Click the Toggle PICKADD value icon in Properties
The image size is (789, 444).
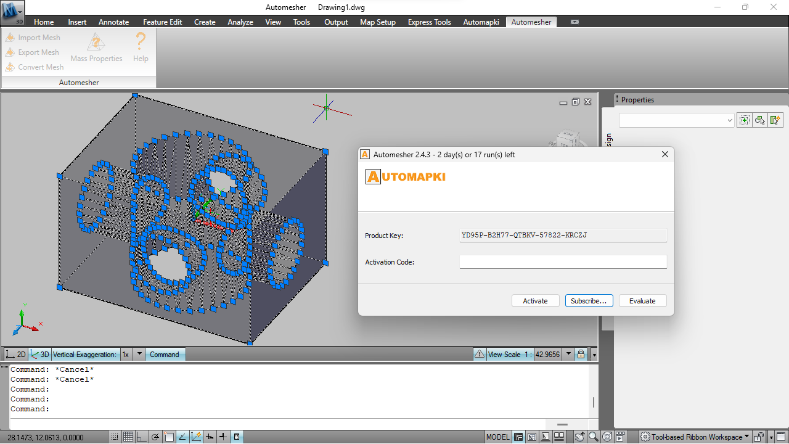click(x=745, y=120)
